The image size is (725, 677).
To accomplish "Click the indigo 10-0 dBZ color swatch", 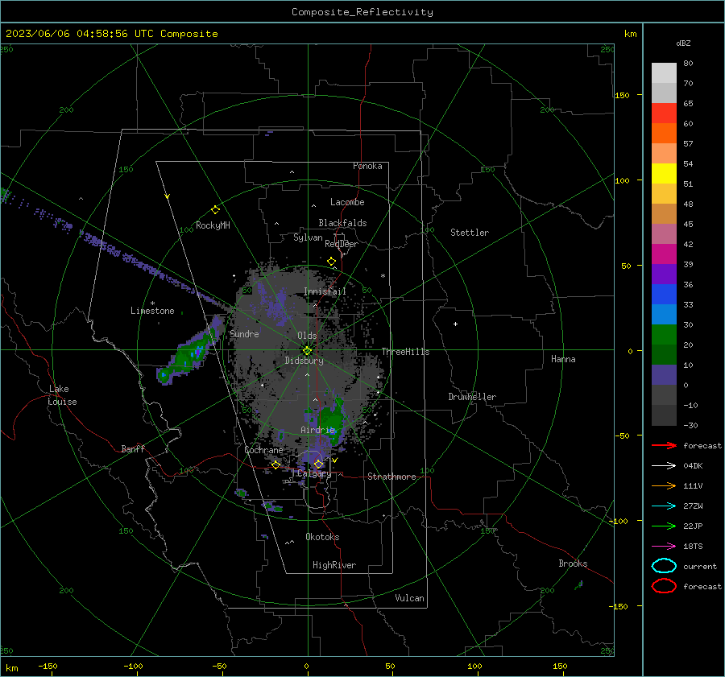I will pyautogui.click(x=664, y=375).
